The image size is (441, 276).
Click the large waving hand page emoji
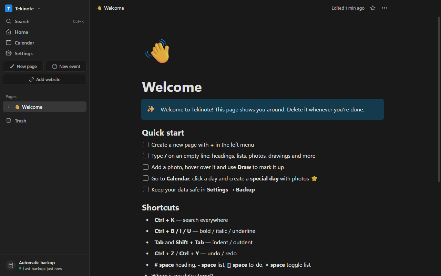tap(158, 51)
